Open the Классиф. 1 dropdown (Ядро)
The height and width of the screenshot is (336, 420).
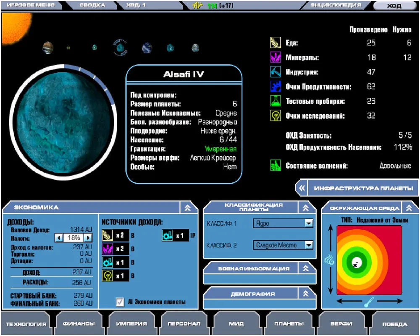tap(309, 223)
